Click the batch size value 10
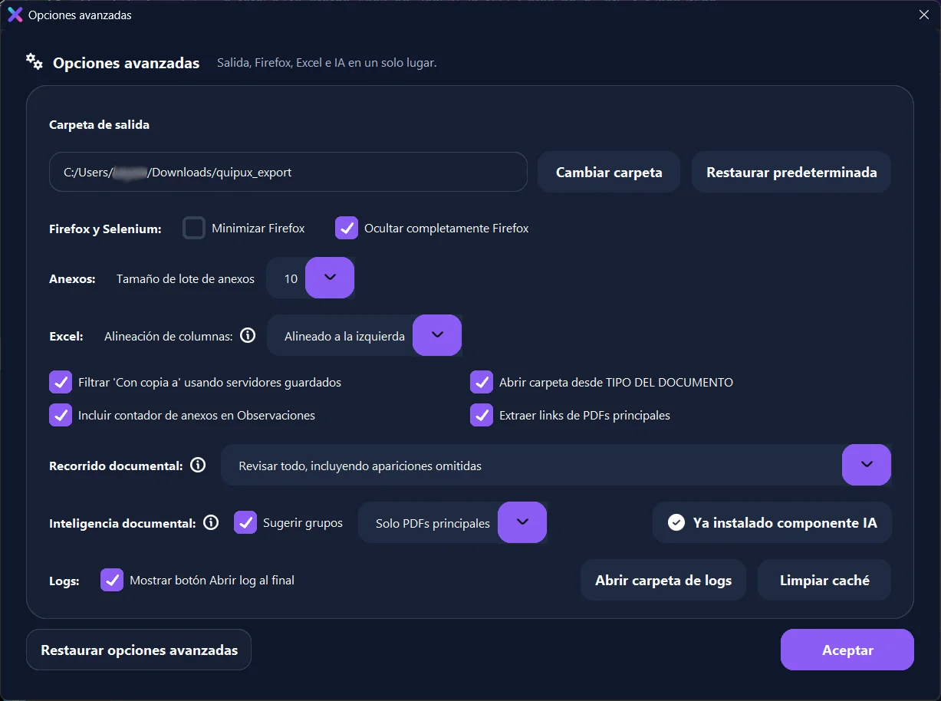Image resolution: width=941 pixels, height=701 pixels. (291, 278)
